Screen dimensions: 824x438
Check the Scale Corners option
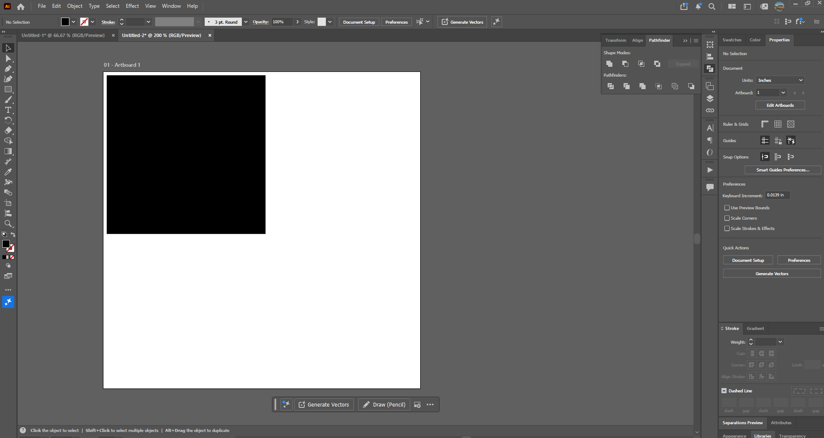(x=727, y=218)
